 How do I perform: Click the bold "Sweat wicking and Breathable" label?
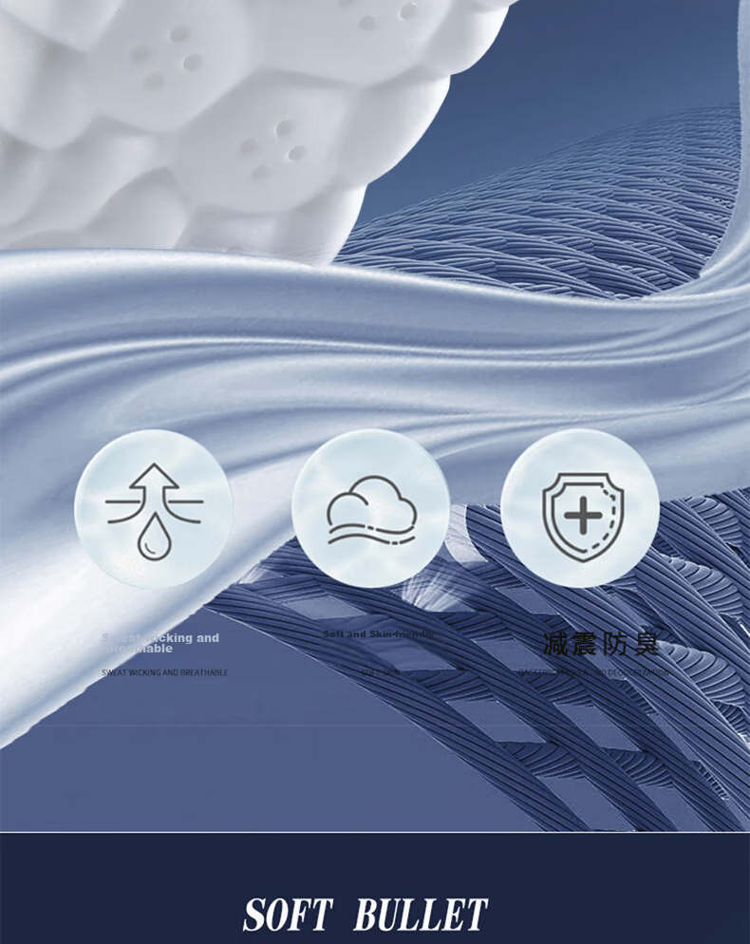coord(160,643)
